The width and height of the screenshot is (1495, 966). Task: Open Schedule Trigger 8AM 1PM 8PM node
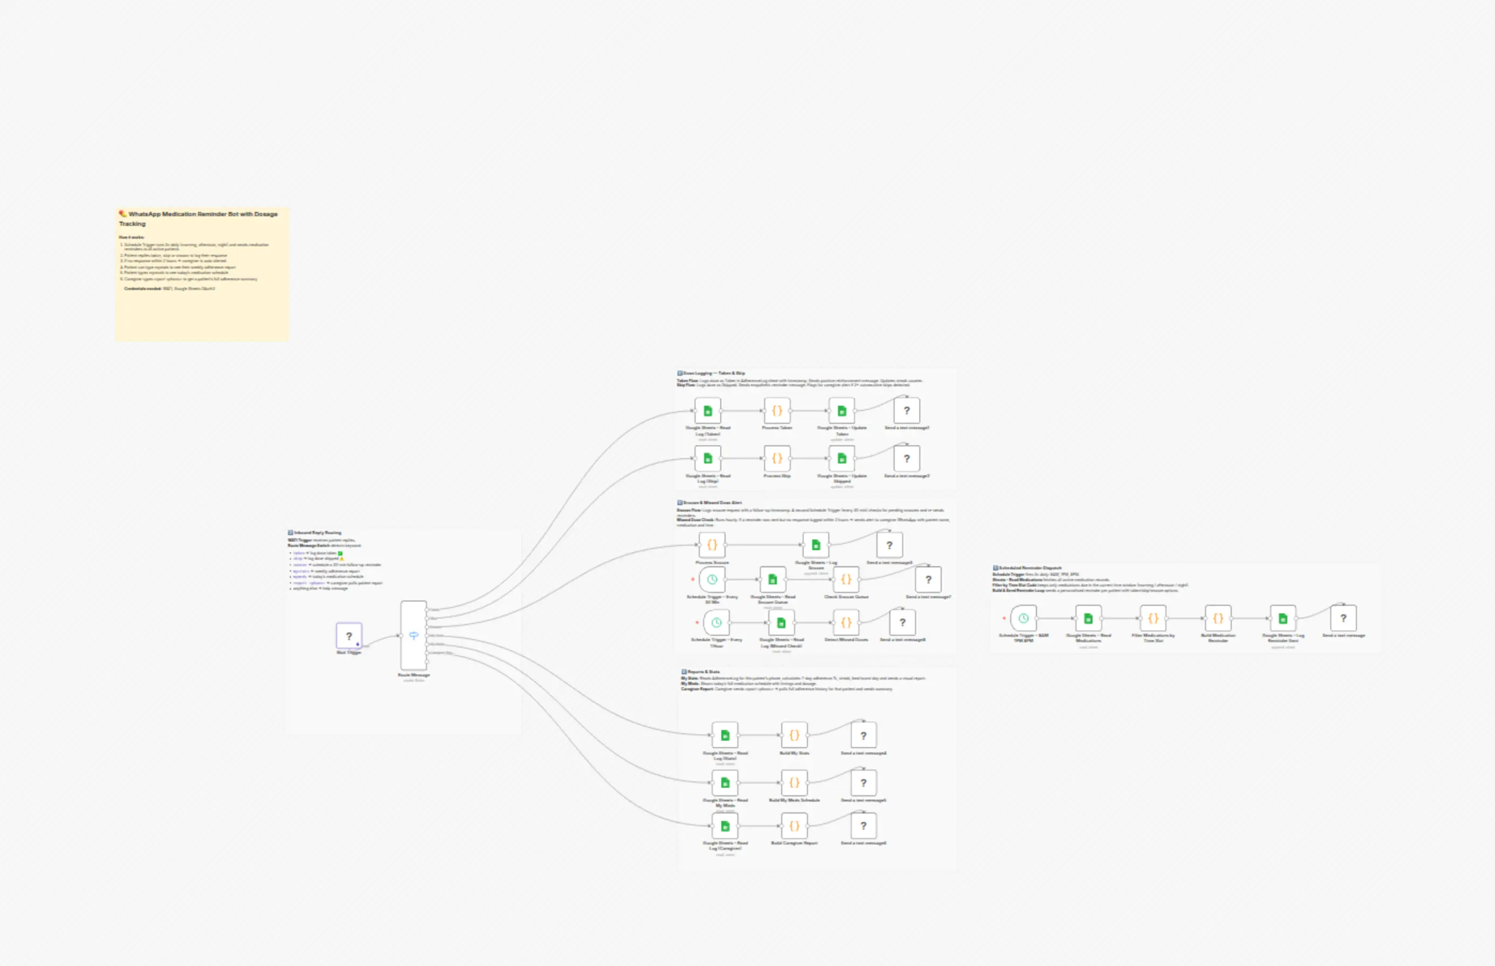click(x=1024, y=619)
